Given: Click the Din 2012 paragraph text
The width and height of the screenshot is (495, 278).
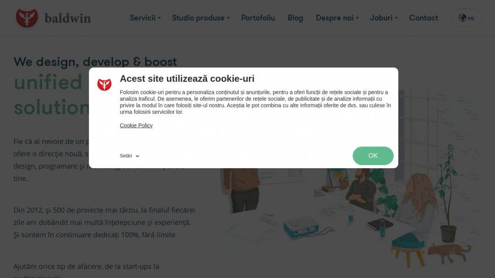Looking at the screenshot, I should pos(104,222).
